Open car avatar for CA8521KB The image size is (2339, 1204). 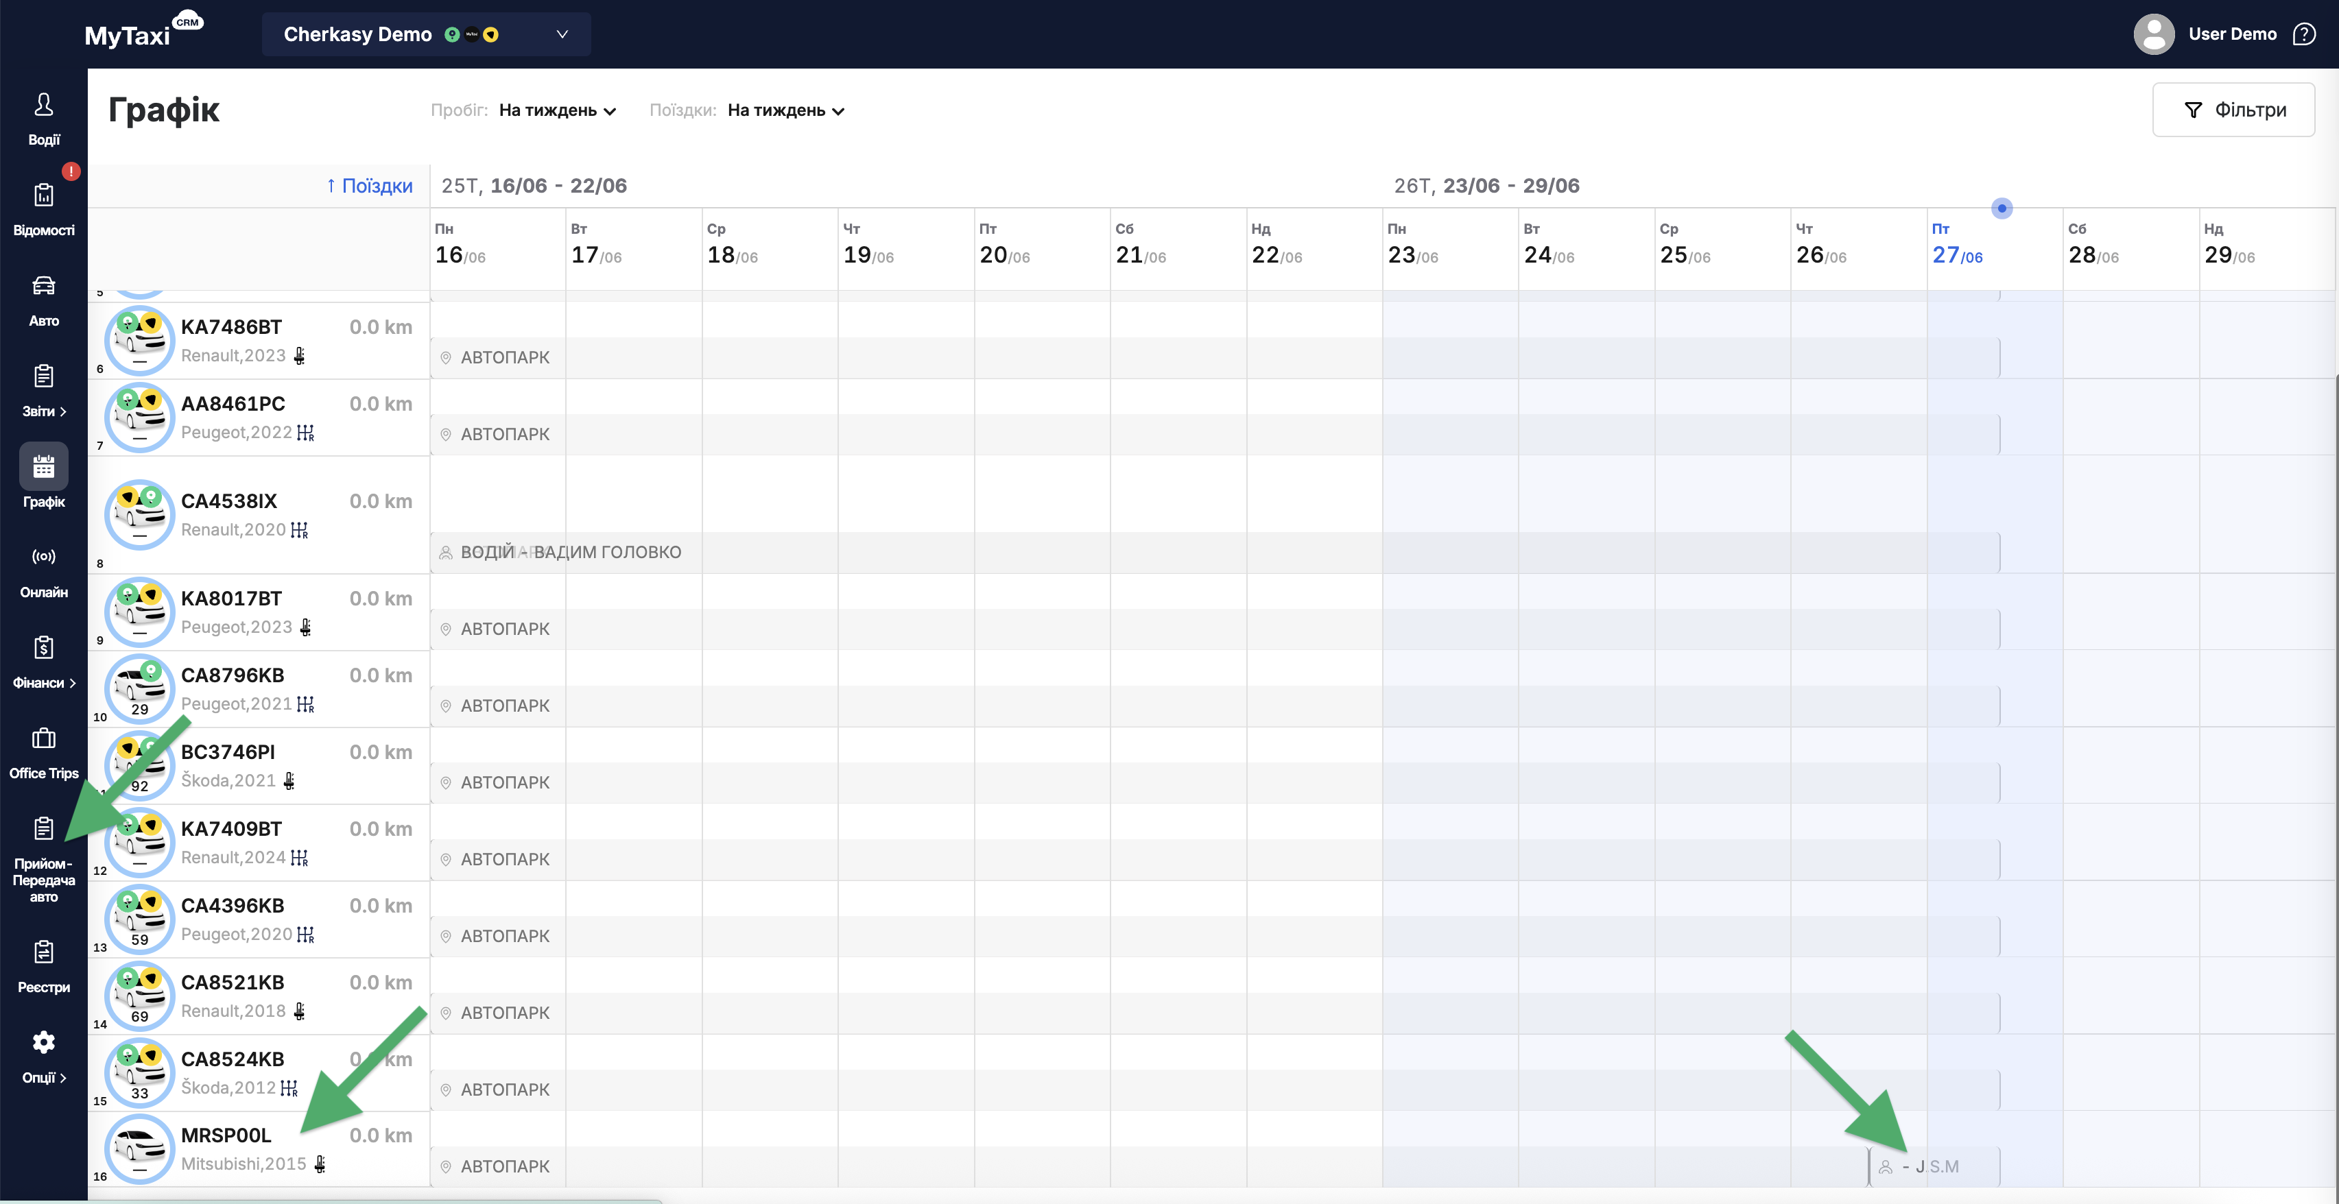(x=140, y=996)
